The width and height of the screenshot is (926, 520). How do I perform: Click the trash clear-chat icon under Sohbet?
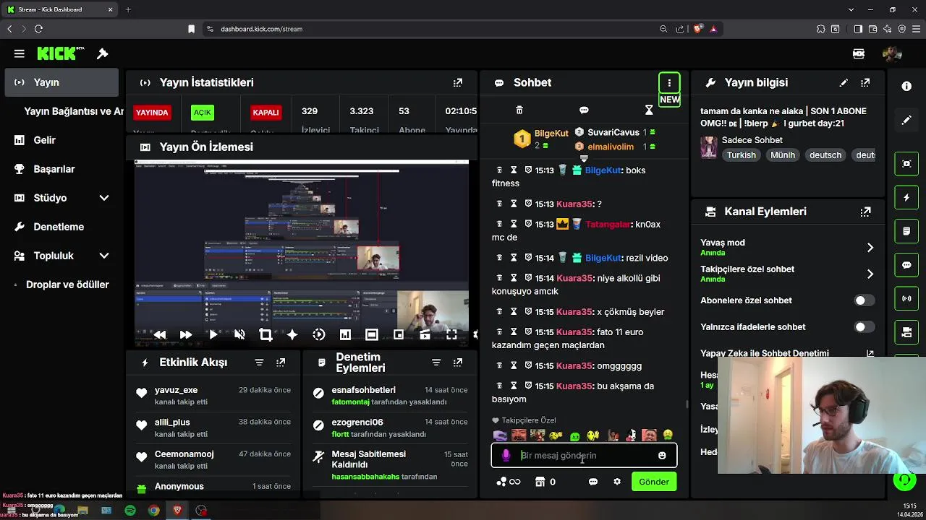coord(519,110)
